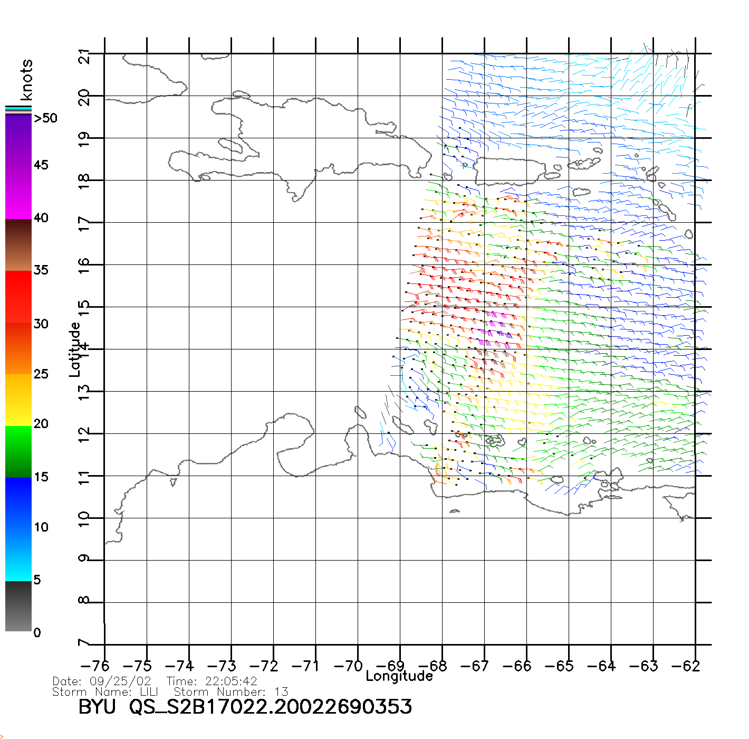Click the '>50' legend label
This screenshot has height=739, width=749.
click(x=45, y=118)
